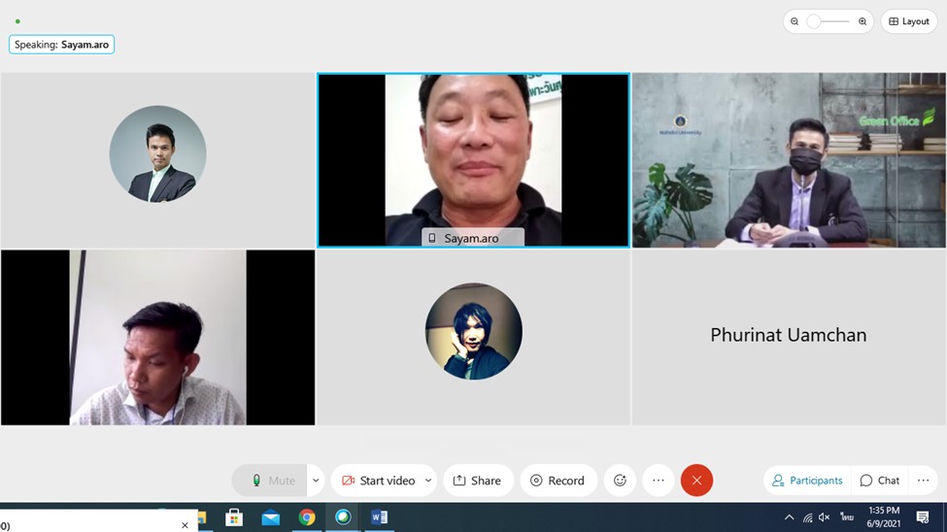This screenshot has width=947, height=532.
Task: Select the Sayam.aro video tile
Action: pos(473,160)
